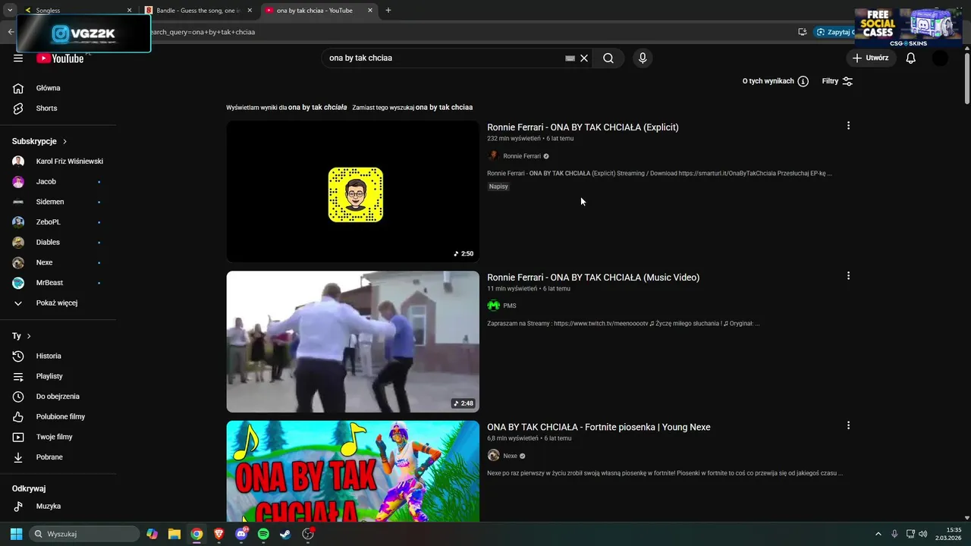Open the notifications bell
971x546 pixels.
pos(911,58)
